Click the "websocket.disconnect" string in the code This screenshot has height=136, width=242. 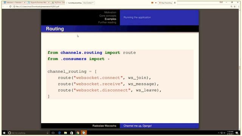(102, 90)
